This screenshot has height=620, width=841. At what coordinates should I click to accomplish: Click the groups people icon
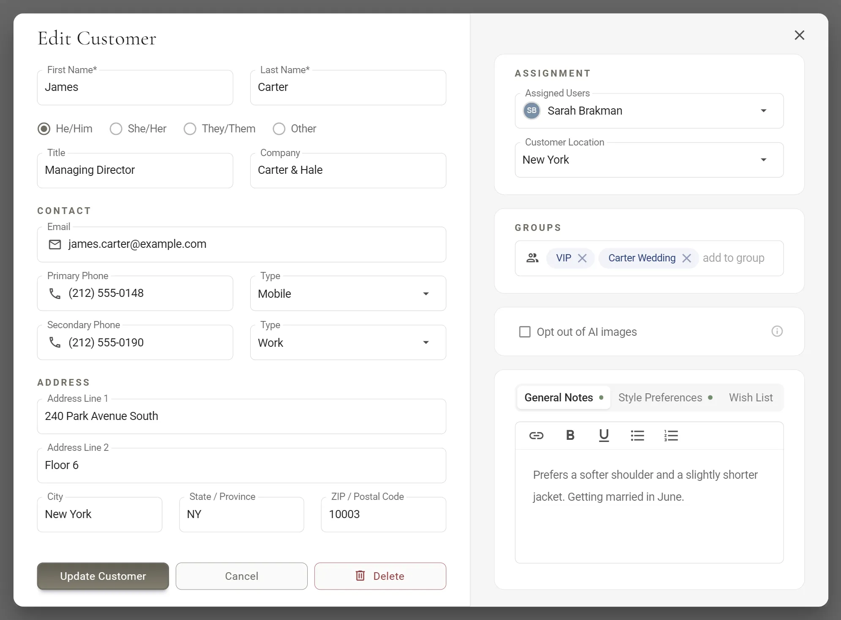click(532, 258)
